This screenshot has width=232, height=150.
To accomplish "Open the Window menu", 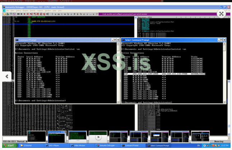I will tap(48, 11).
